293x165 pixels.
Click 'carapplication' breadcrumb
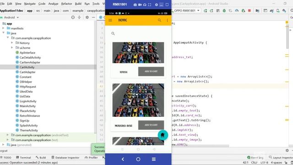click(96, 11)
